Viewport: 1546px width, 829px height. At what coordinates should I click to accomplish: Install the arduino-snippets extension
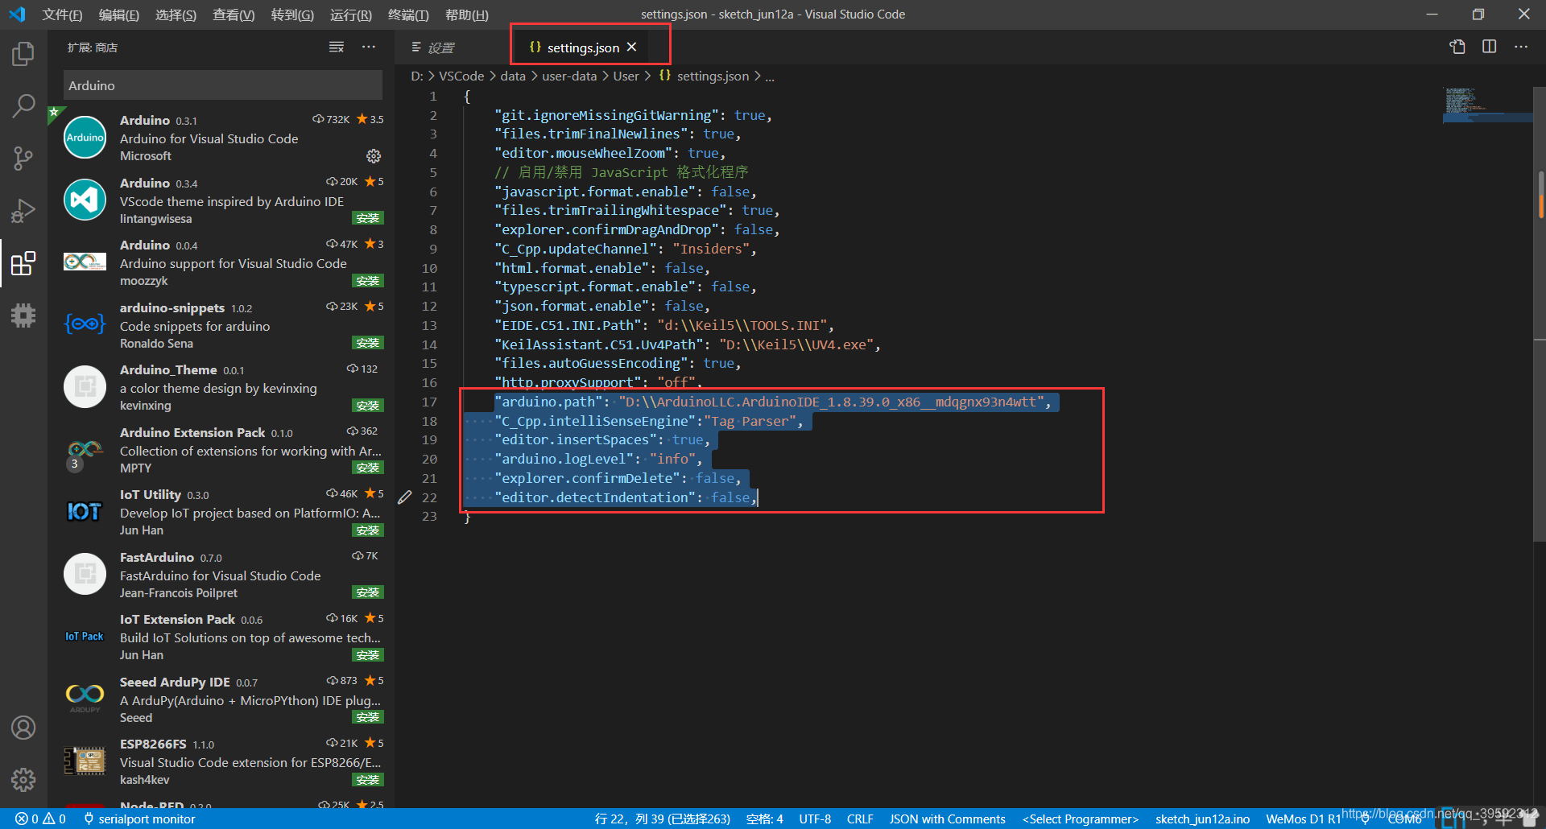pos(368,342)
